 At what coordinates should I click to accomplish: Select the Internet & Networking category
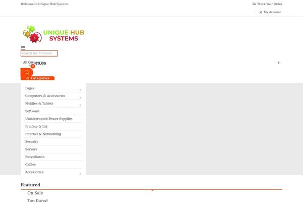coord(43,134)
